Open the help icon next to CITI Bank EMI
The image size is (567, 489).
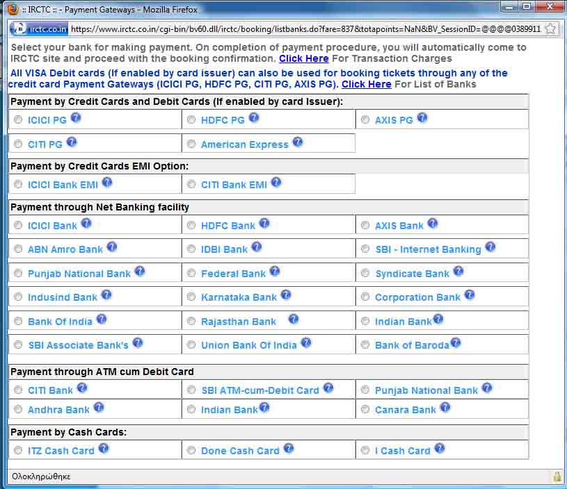point(276,183)
